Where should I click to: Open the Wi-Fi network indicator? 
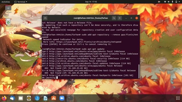pos(165,2)
